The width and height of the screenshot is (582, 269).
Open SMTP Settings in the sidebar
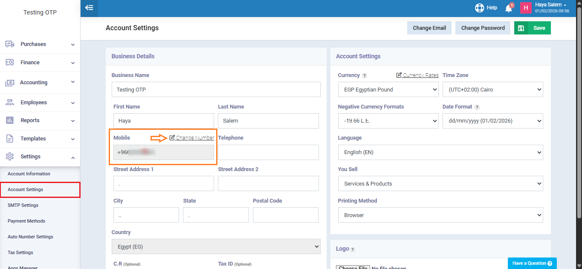click(23, 205)
